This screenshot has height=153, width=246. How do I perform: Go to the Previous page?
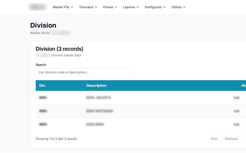tap(231, 139)
